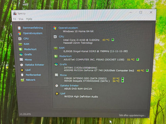Viewport: 166px width, 124px height.
Task: Select CPU in the sidebar
Action: (x=26, y=39)
